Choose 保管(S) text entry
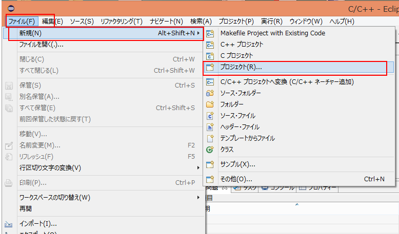 30,86
